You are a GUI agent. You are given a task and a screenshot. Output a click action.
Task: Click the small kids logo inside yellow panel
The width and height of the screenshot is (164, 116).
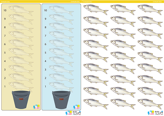[36, 107]
